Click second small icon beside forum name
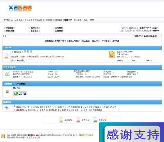164x142 pixels. pyautogui.click(x=28, y=52)
